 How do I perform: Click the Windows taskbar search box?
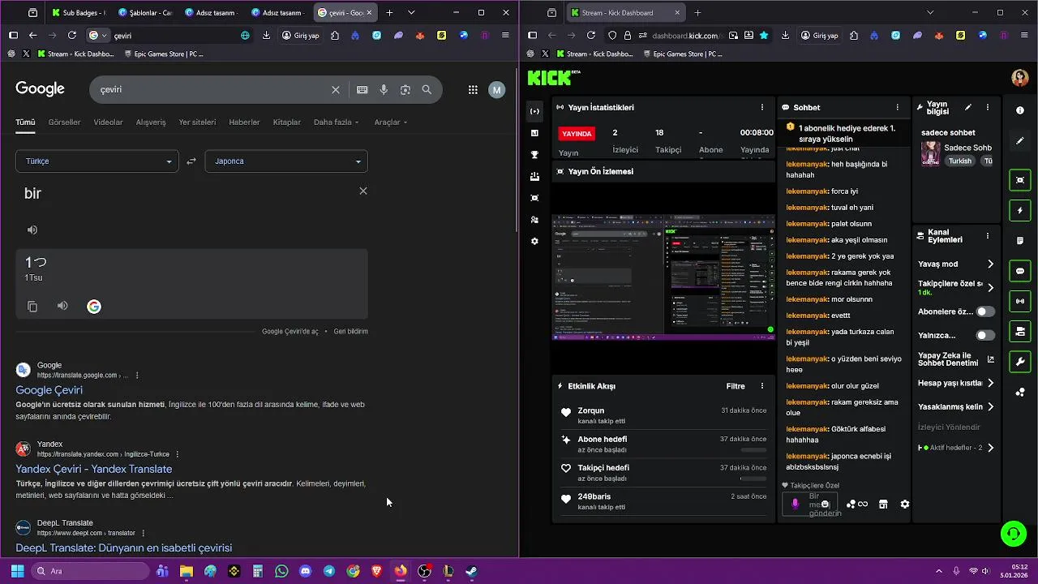(89, 571)
